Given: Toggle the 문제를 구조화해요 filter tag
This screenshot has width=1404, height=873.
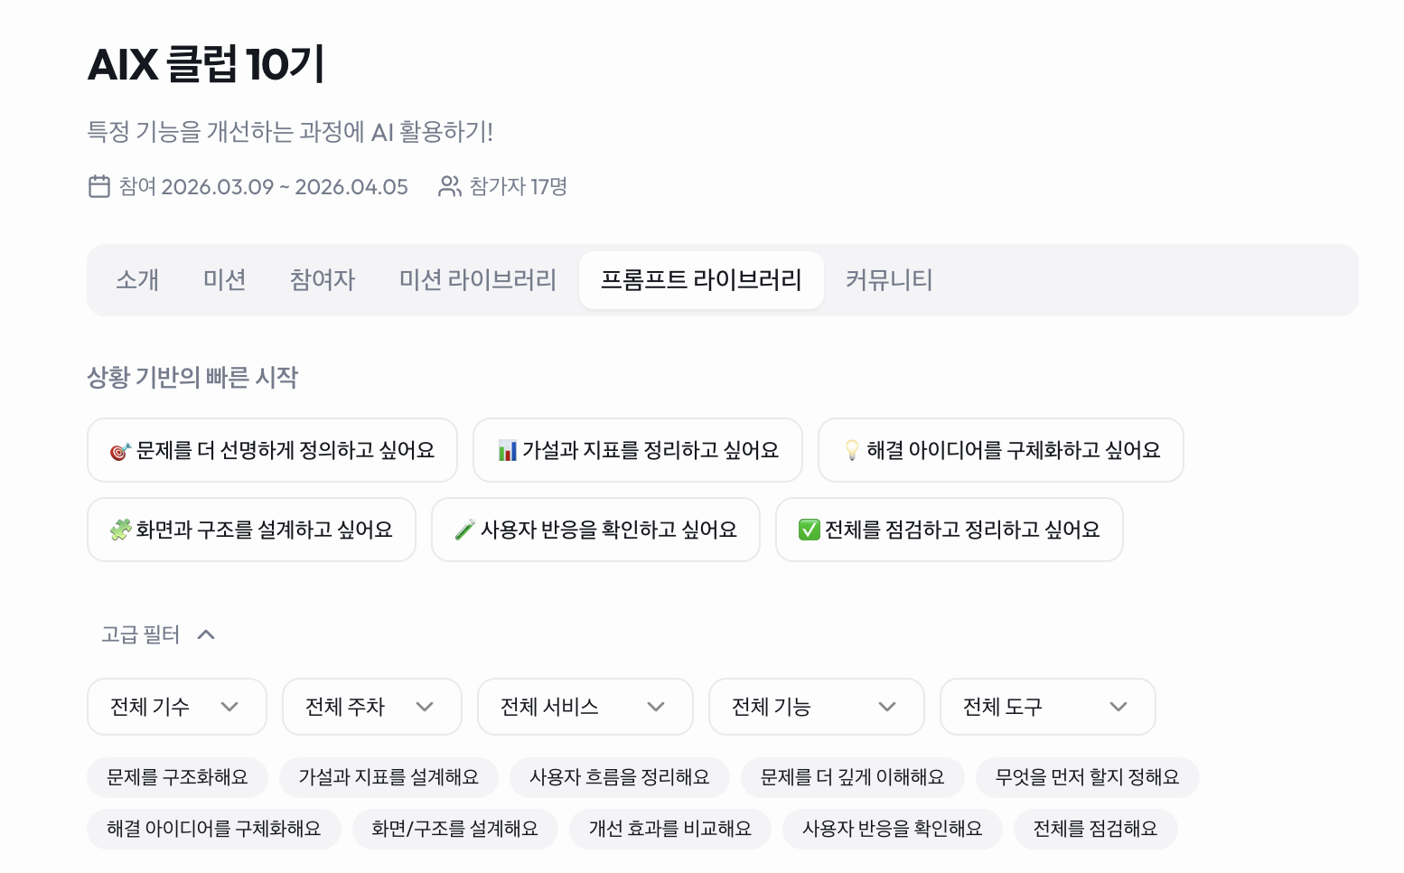Looking at the screenshot, I should point(177,777).
